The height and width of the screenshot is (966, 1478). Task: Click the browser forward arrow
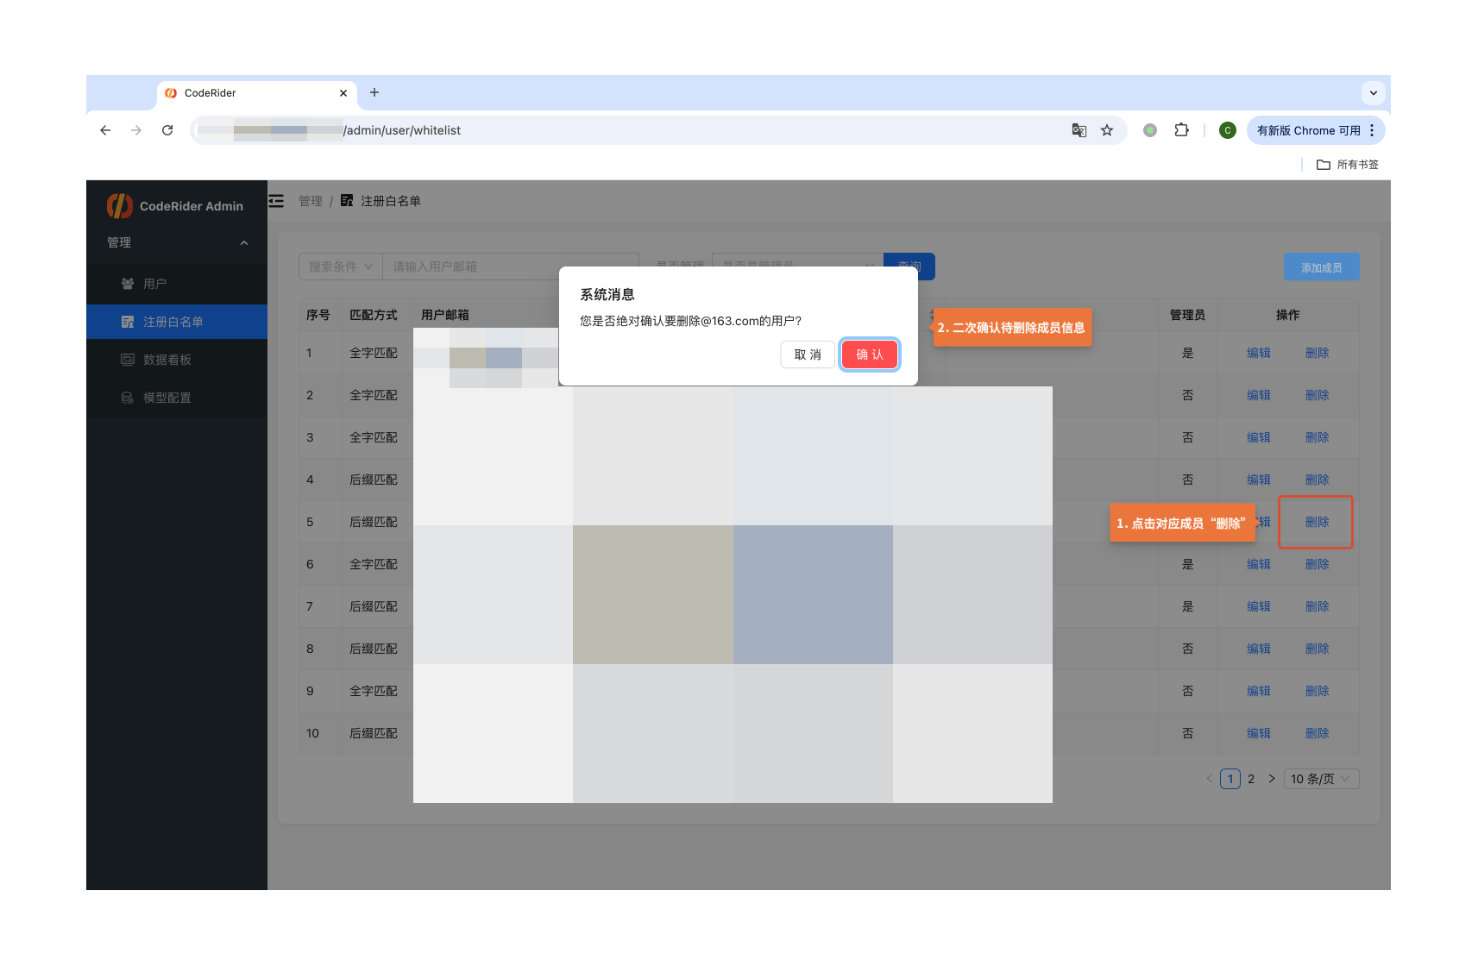(x=136, y=130)
